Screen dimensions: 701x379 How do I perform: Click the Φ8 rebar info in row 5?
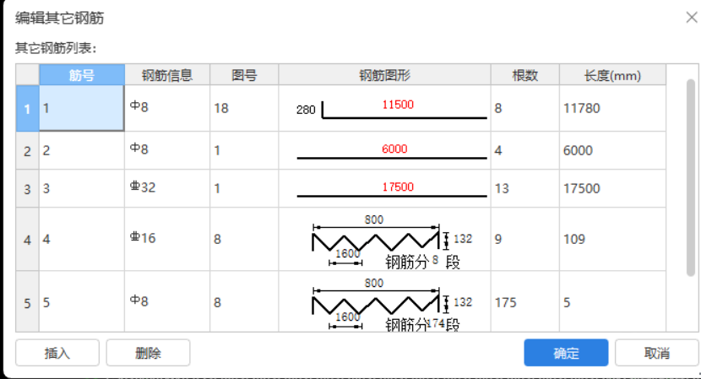click(167, 302)
